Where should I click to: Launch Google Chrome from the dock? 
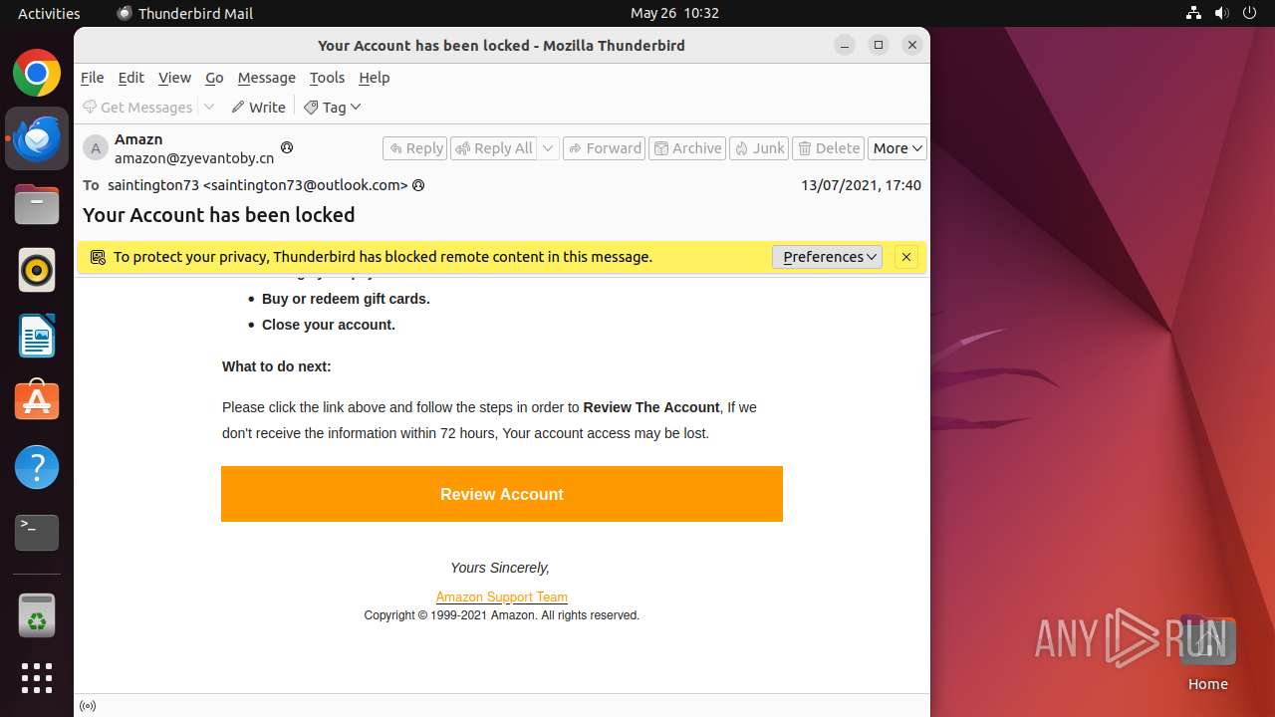coord(37,73)
